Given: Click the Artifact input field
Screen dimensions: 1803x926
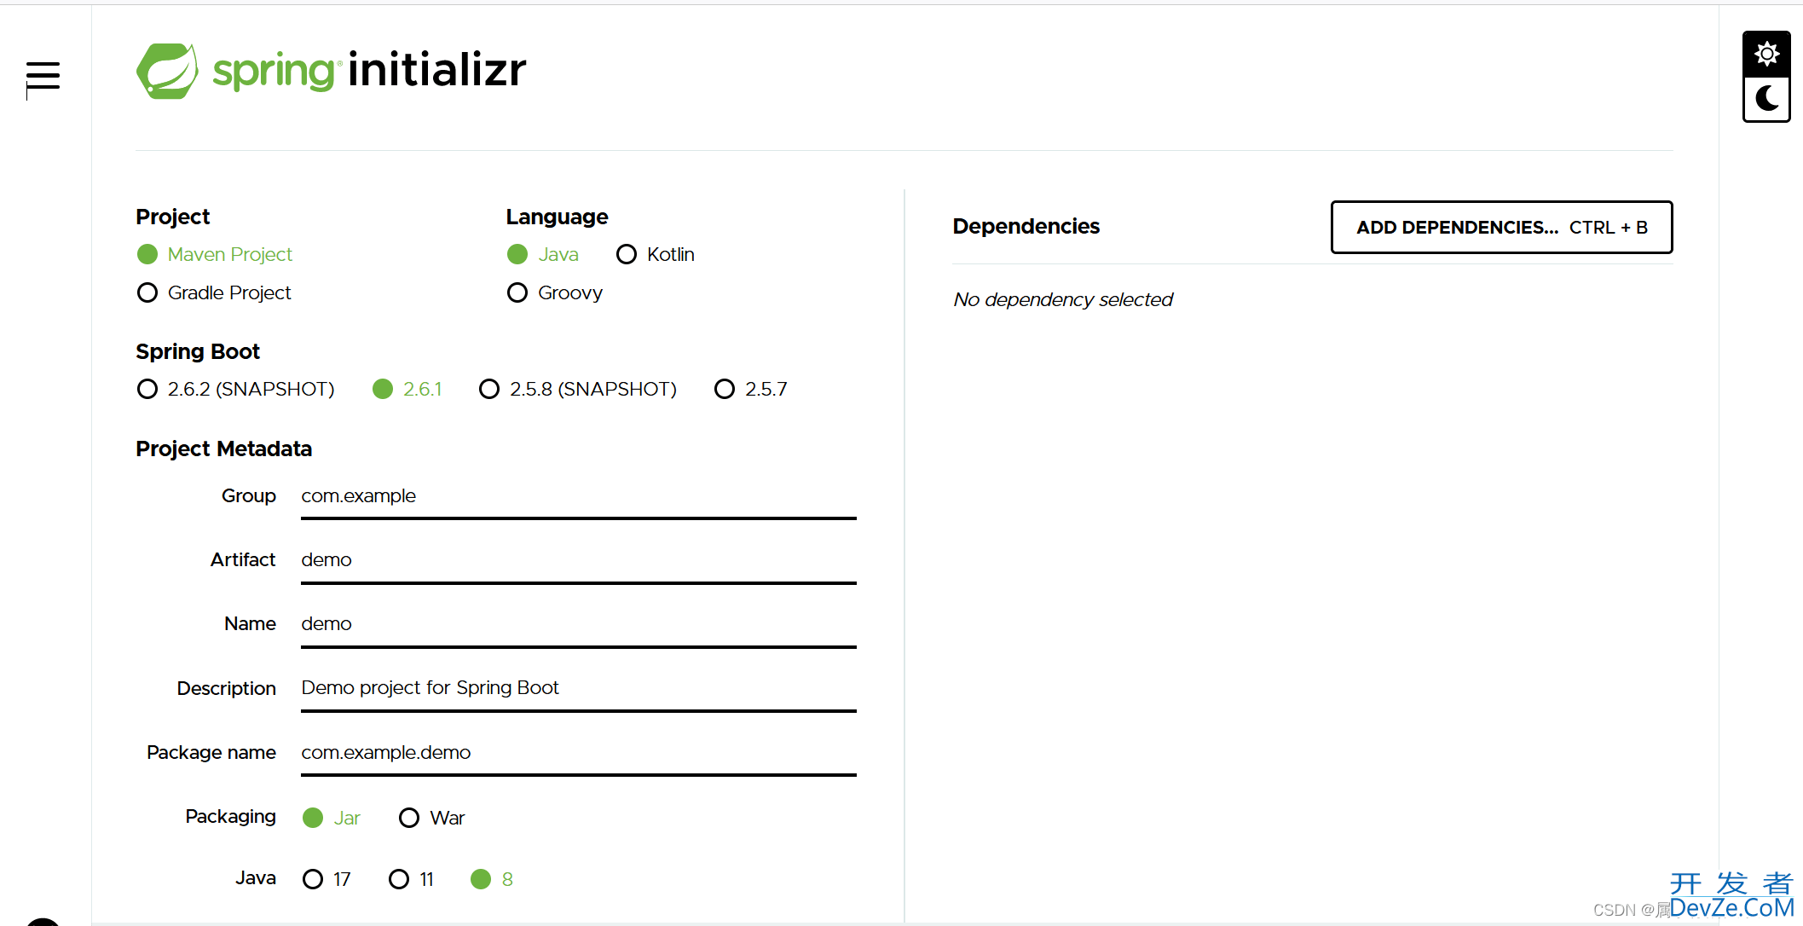Looking at the screenshot, I should point(578,561).
